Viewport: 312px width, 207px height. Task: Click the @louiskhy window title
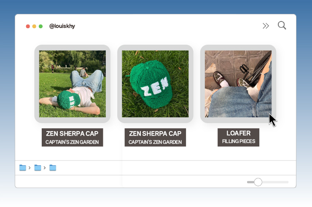tap(62, 26)
